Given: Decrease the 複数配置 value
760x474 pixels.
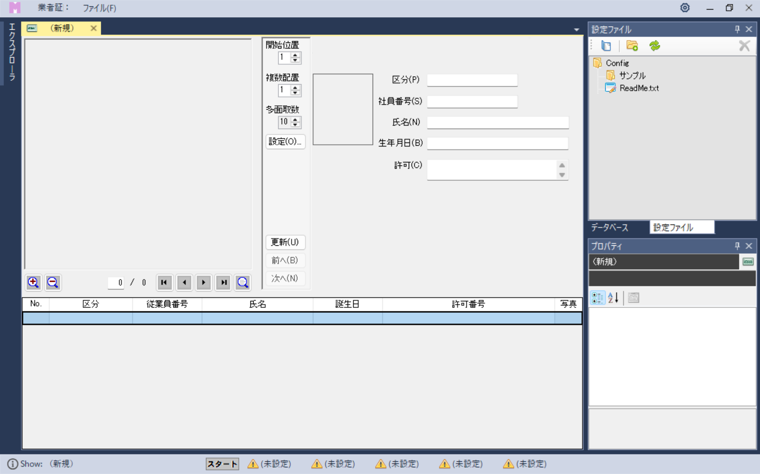Looking at the screenshot, I should [x=295, y=93].
